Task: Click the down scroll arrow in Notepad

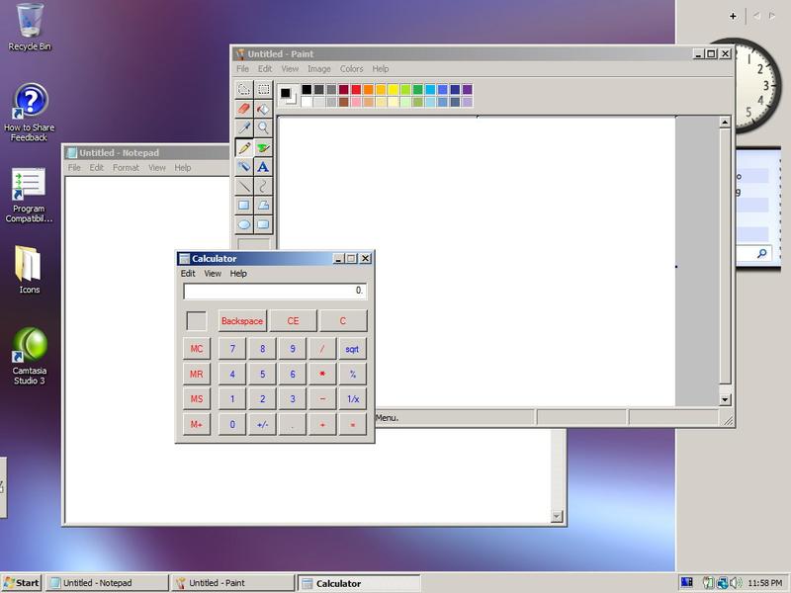Action: pos(557,516)
